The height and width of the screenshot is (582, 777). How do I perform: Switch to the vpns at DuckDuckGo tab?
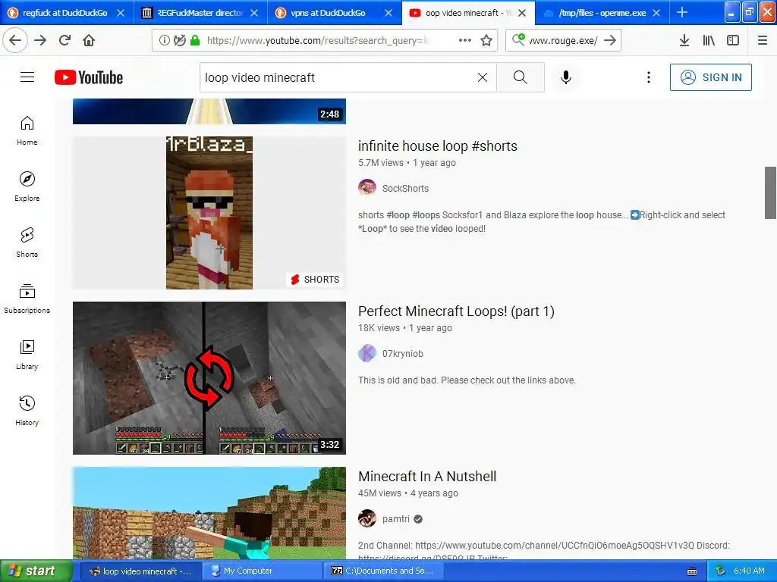click(328, 13)
